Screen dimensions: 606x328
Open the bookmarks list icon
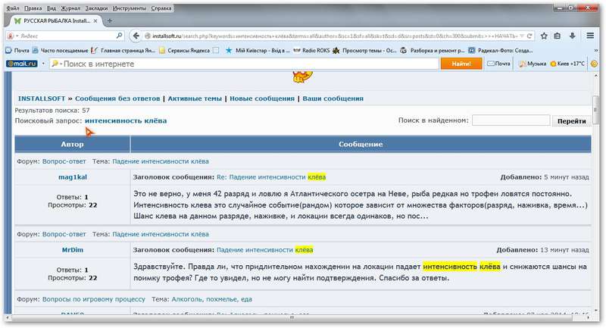[558, 36]
